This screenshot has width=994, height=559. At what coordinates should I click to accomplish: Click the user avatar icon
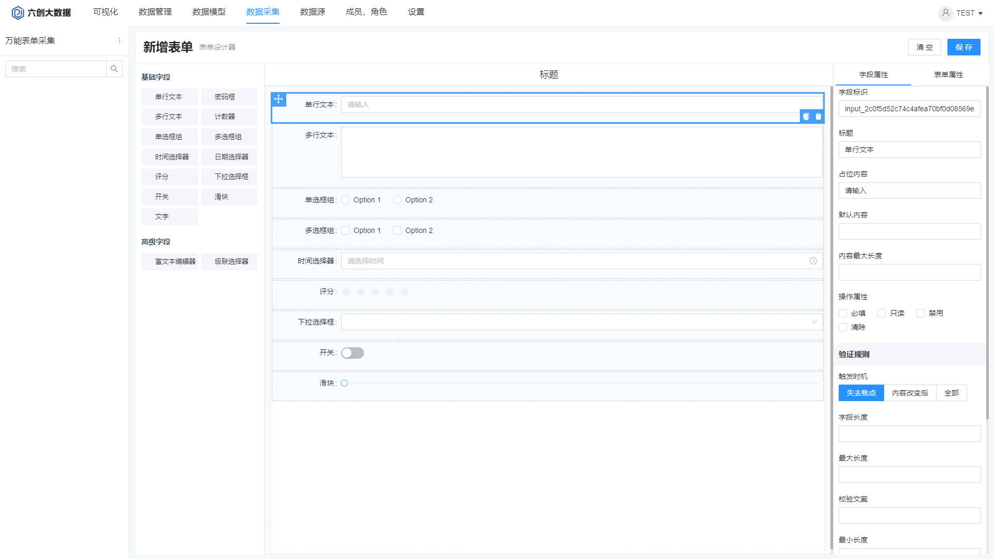coord(945,13)
